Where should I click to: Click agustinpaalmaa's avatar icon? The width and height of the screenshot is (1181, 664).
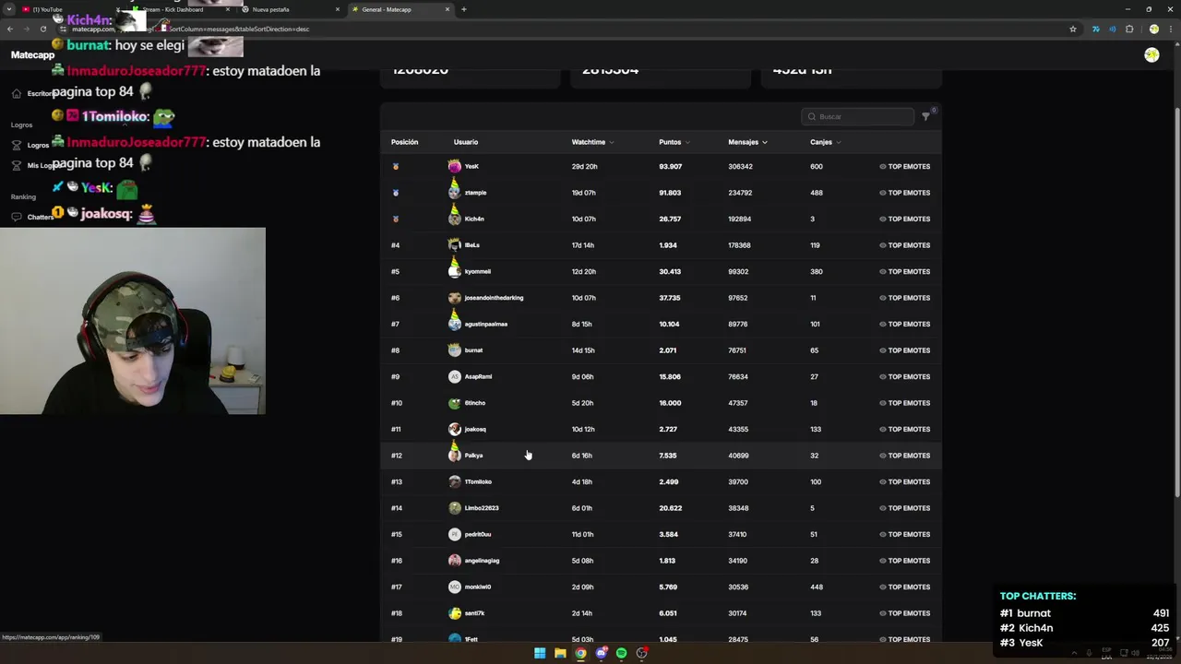(x=454, y=322)
